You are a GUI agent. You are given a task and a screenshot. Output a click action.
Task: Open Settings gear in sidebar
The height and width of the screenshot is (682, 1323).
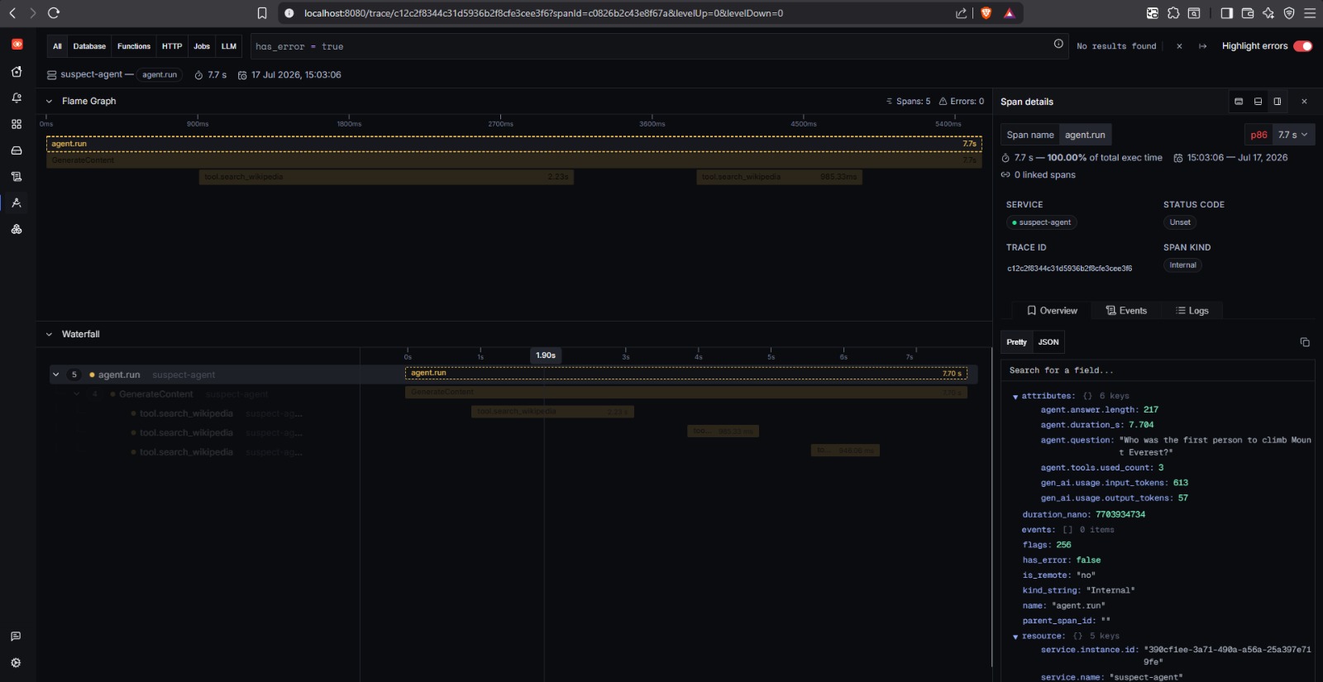coord(16,663)
